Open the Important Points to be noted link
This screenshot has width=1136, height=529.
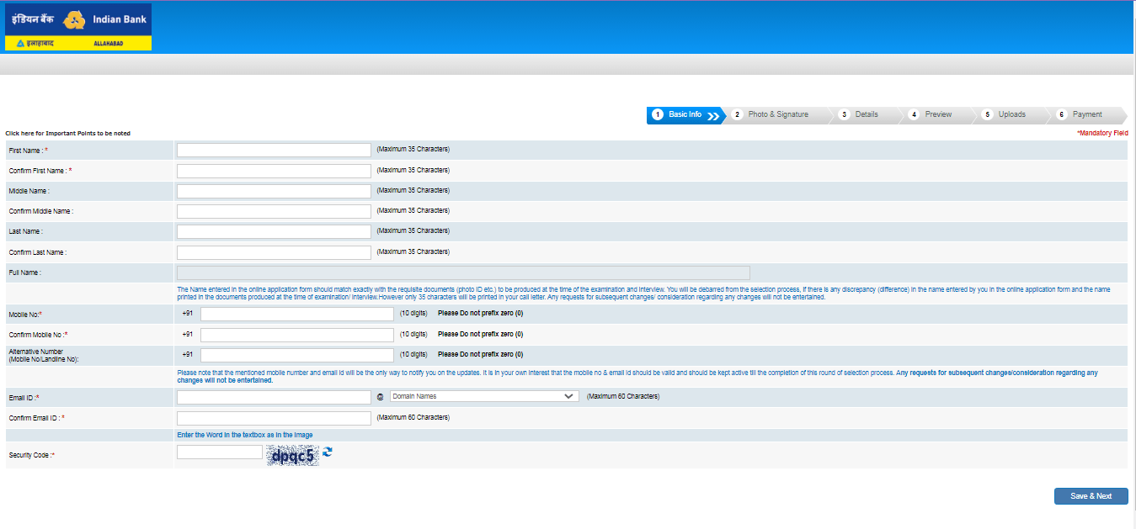tap(68, 134)
